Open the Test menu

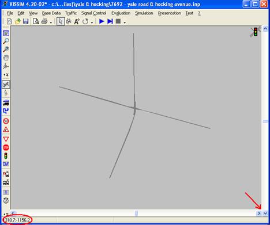[189, 13]
